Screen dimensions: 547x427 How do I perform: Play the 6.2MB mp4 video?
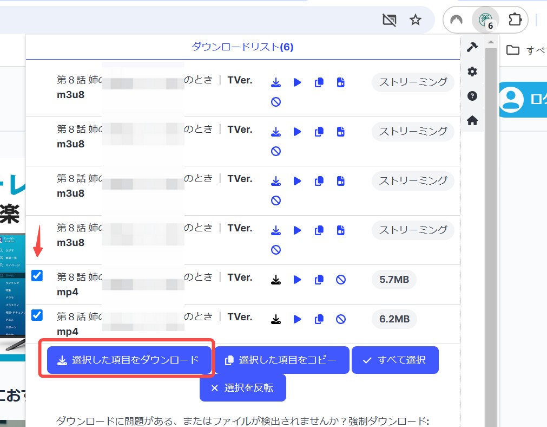pyautogui.click(x=297, y=319)
